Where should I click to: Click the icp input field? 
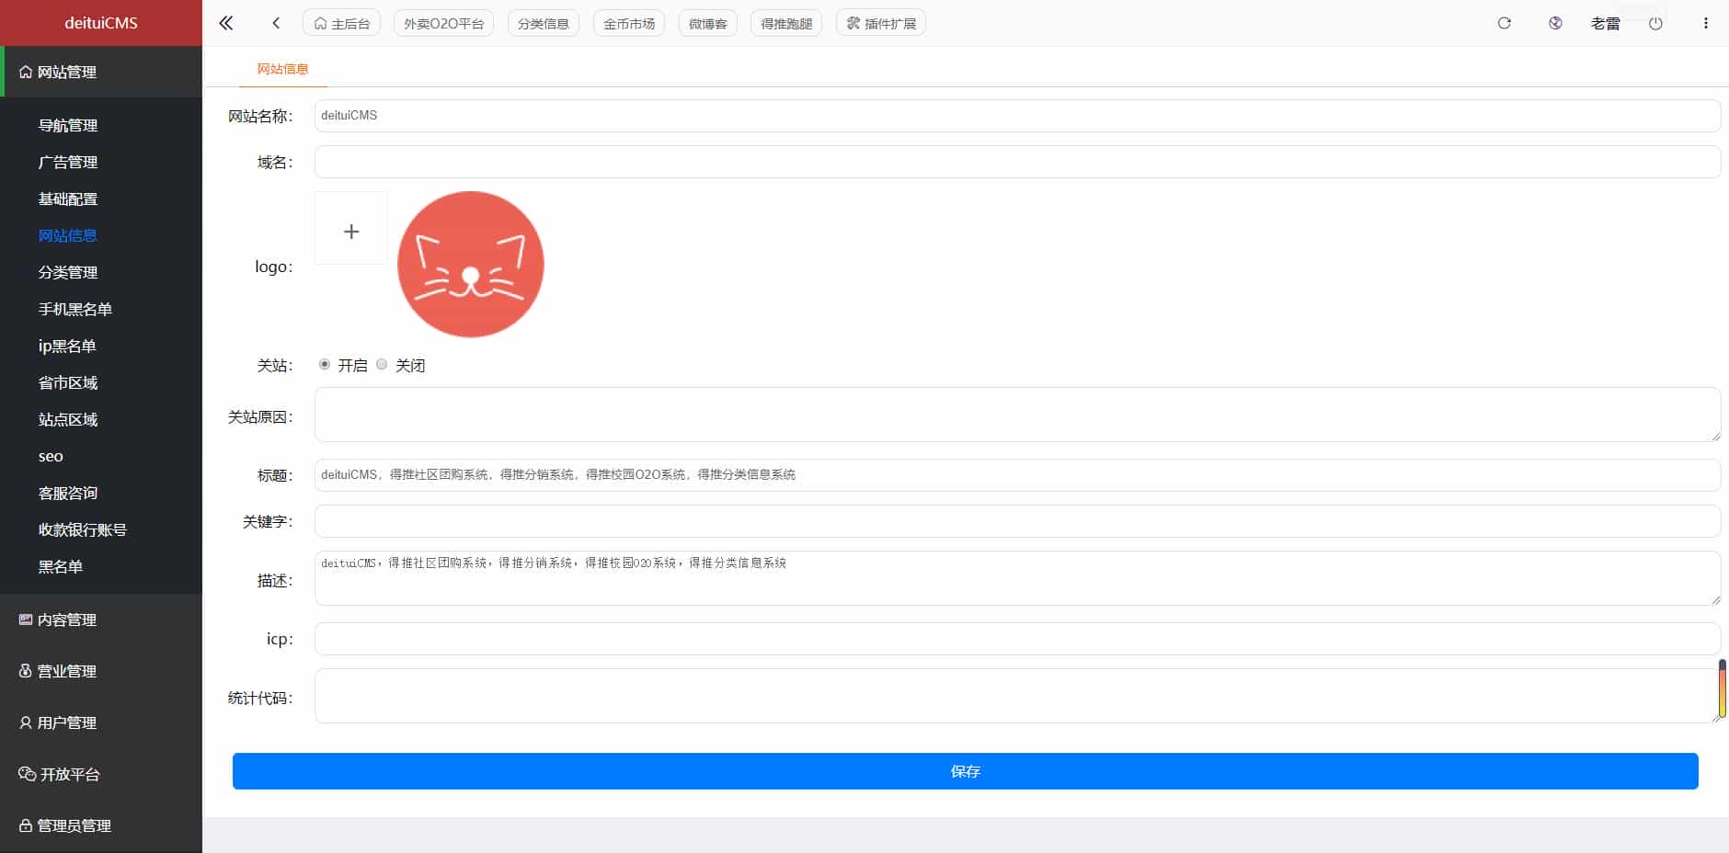[x=1017, y=639]
